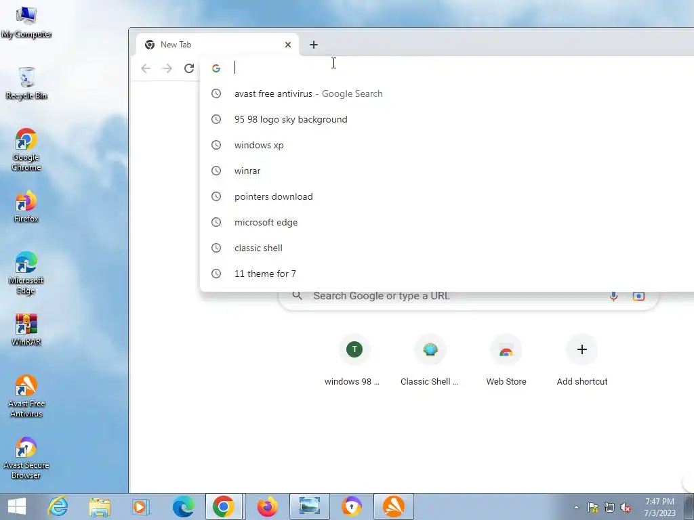Choose the 'pointers download' suggestion

447,196
